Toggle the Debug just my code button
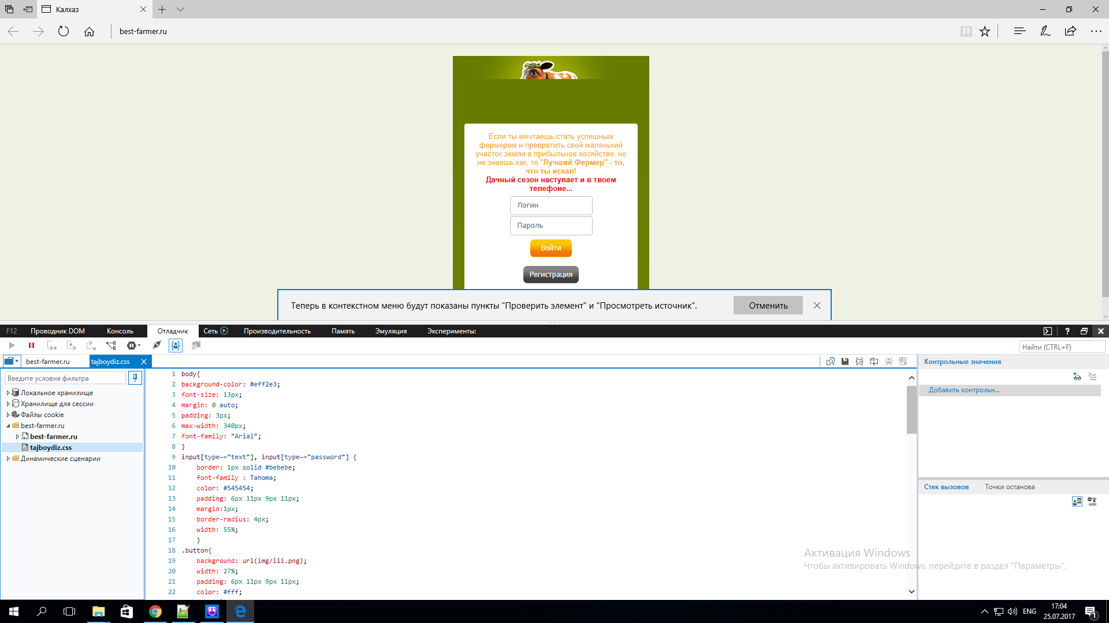Screen dimensions: 1109x623 point(176,346)
